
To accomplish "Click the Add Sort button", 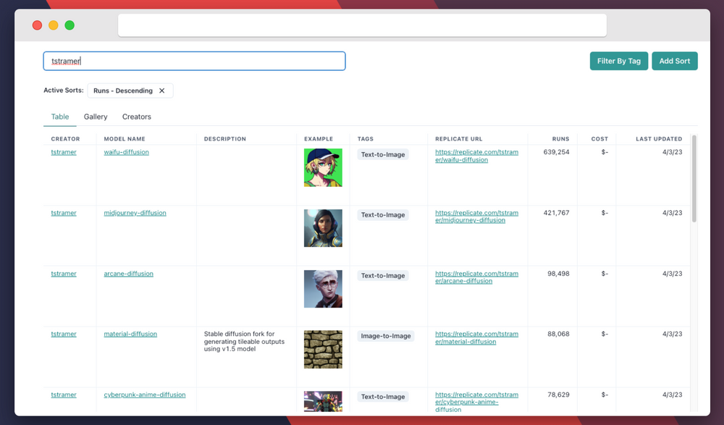I will (x=674, y=61).
